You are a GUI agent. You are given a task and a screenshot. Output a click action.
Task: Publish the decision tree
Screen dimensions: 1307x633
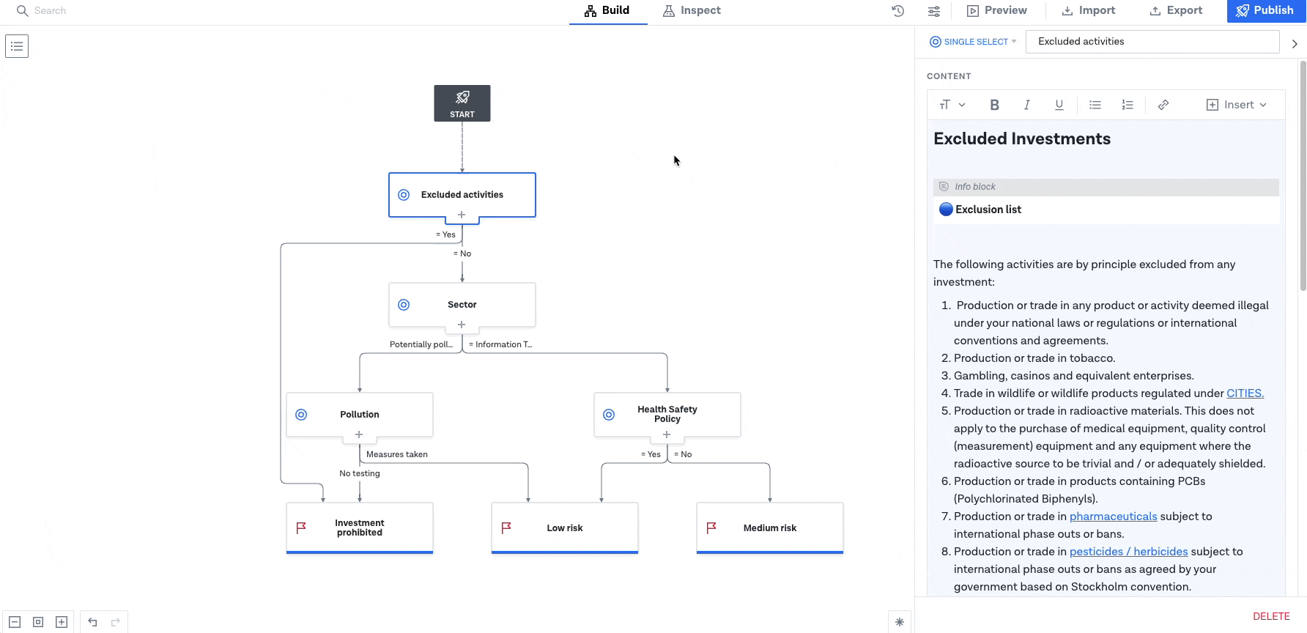[1265, 11]
